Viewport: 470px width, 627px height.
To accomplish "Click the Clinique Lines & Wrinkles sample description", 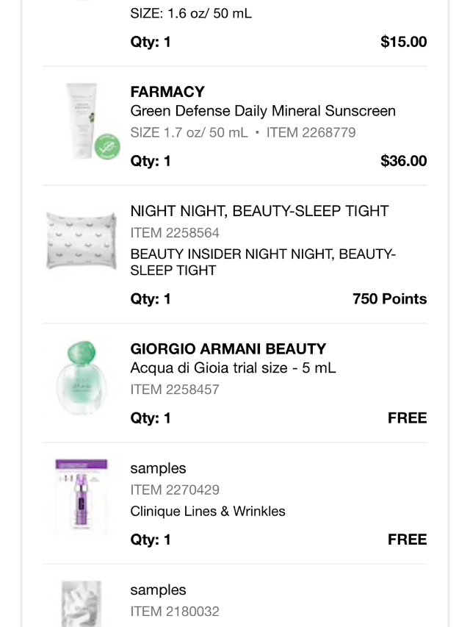I will click(208, 512).
